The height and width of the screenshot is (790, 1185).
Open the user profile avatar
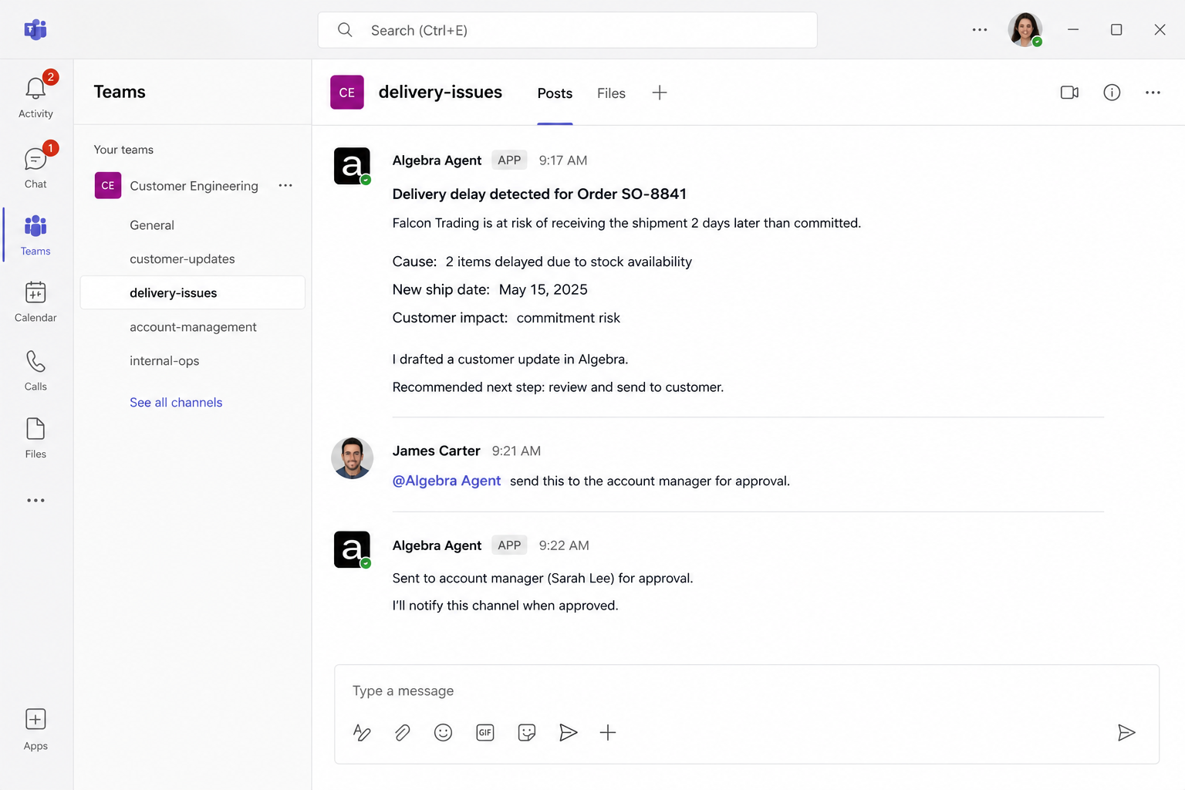click(x=1025, y=30)
